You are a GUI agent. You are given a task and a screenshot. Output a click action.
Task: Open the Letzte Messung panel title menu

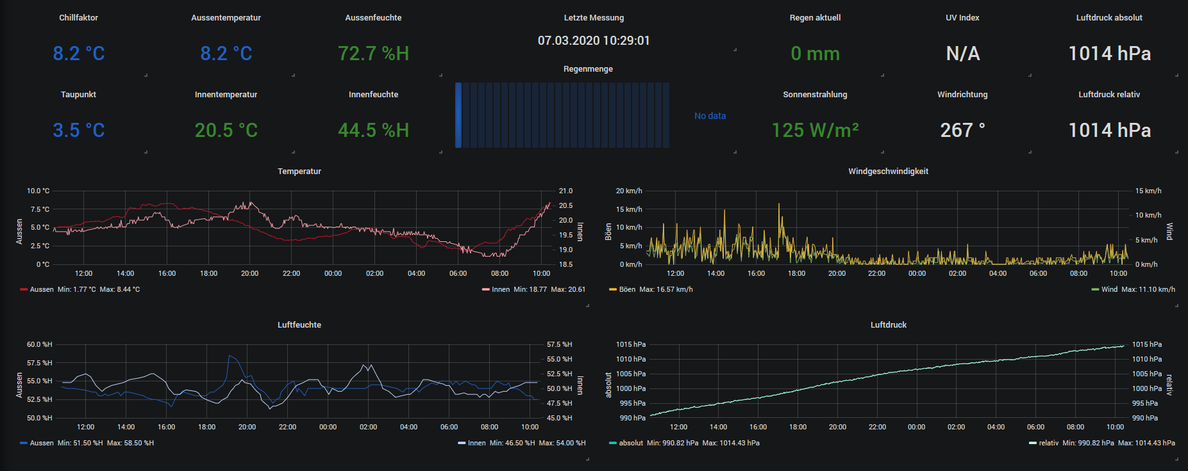(x=594, y=18)
